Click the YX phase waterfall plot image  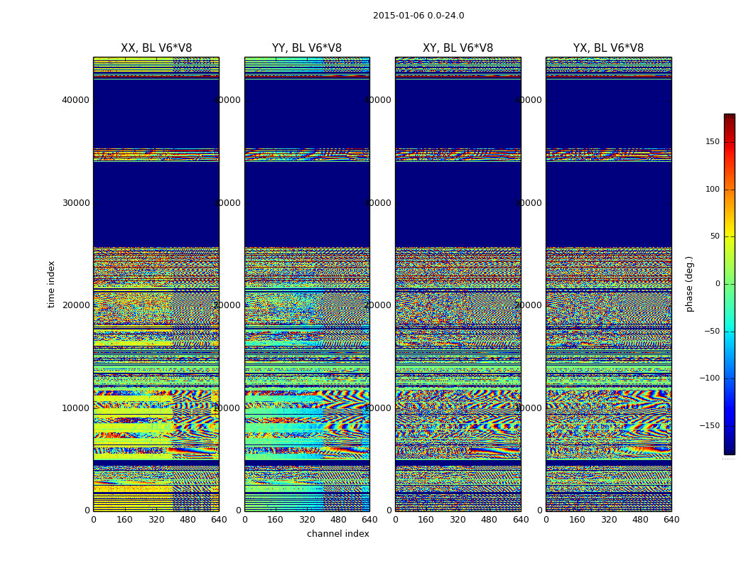608,284
